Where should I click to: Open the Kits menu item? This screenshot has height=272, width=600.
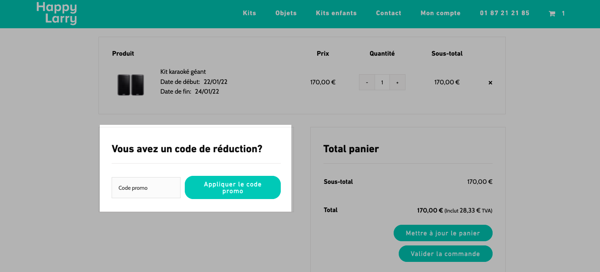249,13
